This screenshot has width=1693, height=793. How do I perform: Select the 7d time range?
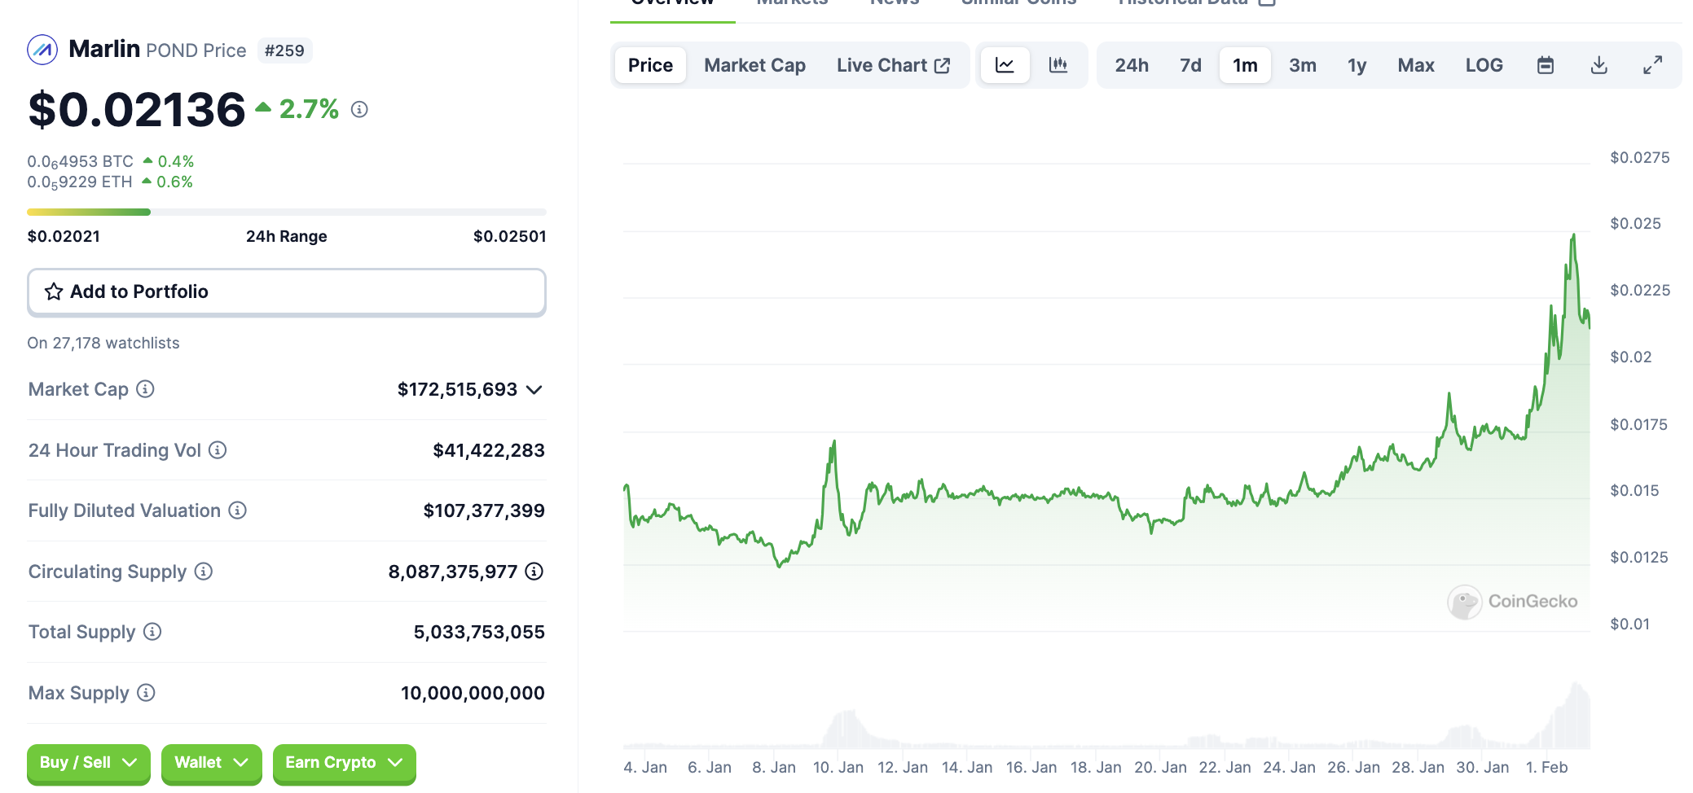pos(1190,65)
